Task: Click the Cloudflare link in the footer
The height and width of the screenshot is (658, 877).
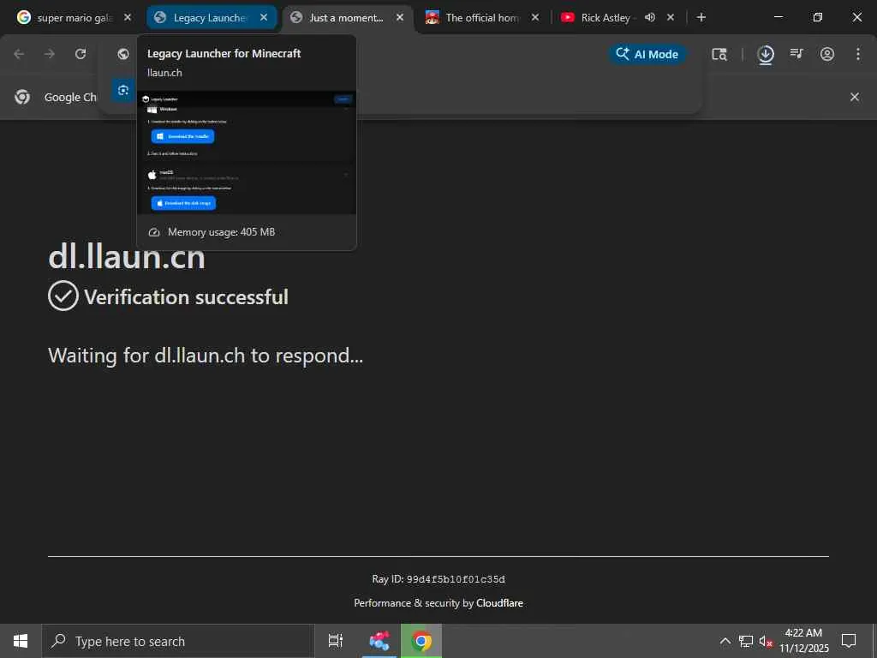Action: click(499, 602)
